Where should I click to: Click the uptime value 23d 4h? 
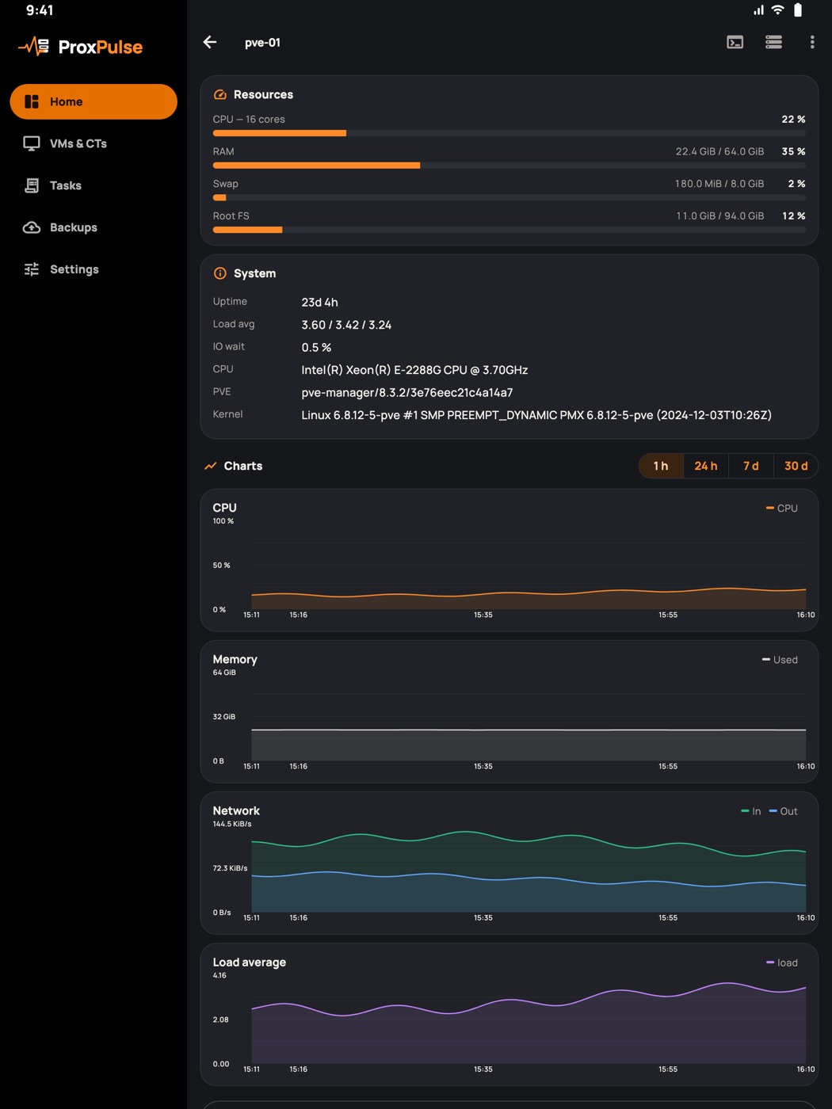(x=319, y=303)
